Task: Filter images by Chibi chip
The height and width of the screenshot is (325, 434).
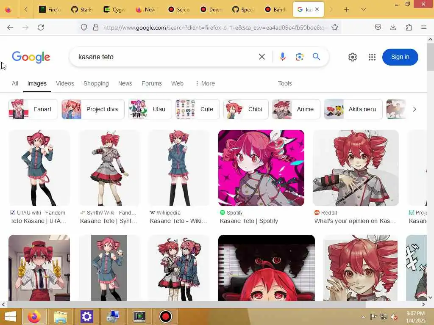Action: (246, 109)
